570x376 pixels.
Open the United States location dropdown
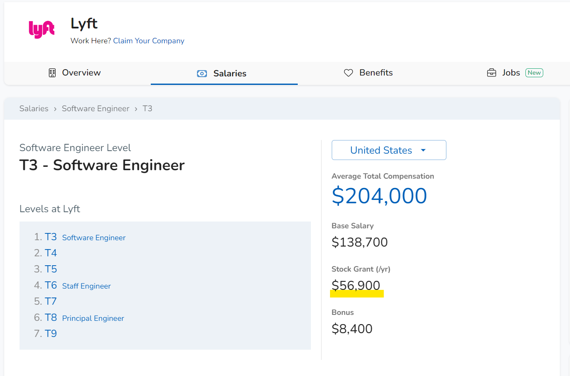point(389,150)
